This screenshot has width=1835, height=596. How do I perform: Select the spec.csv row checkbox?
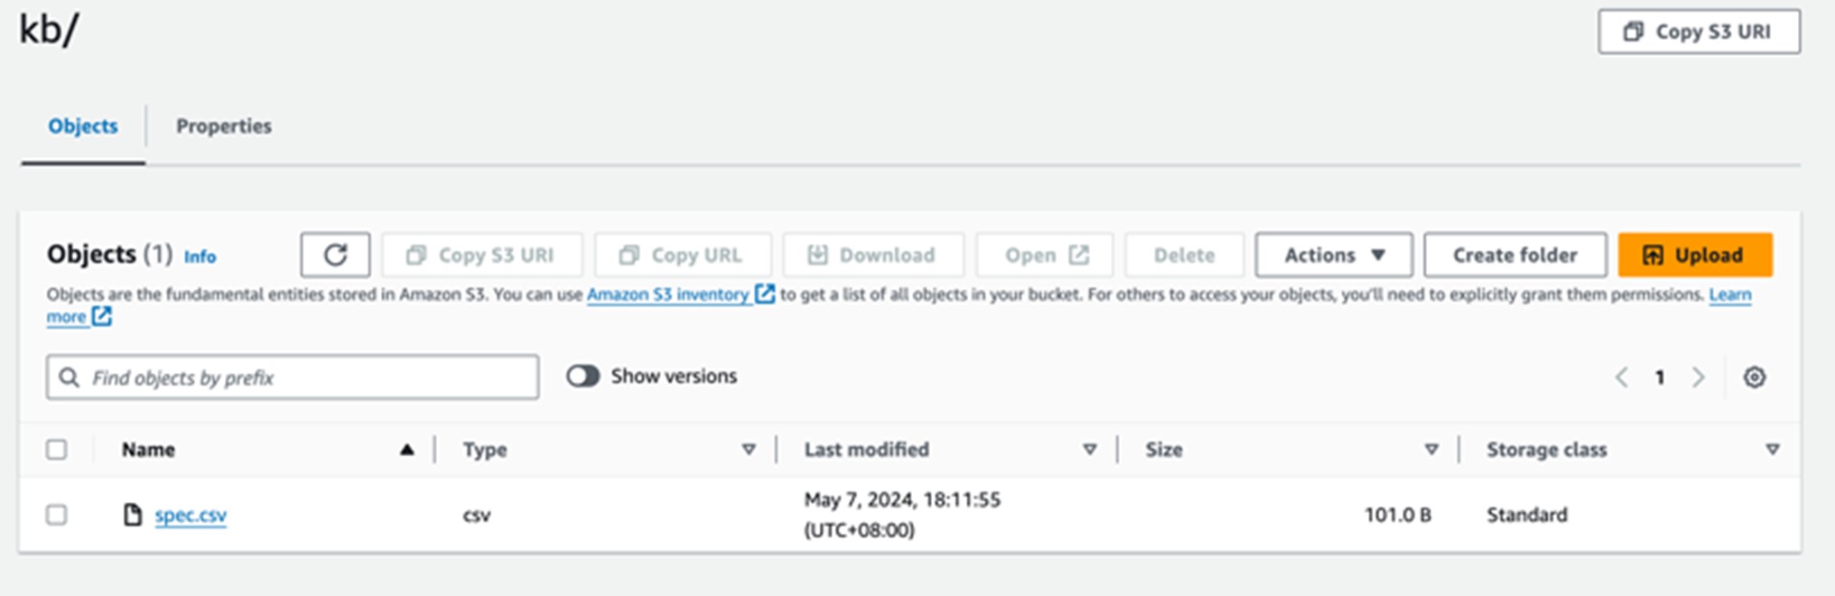pos(57,515)
